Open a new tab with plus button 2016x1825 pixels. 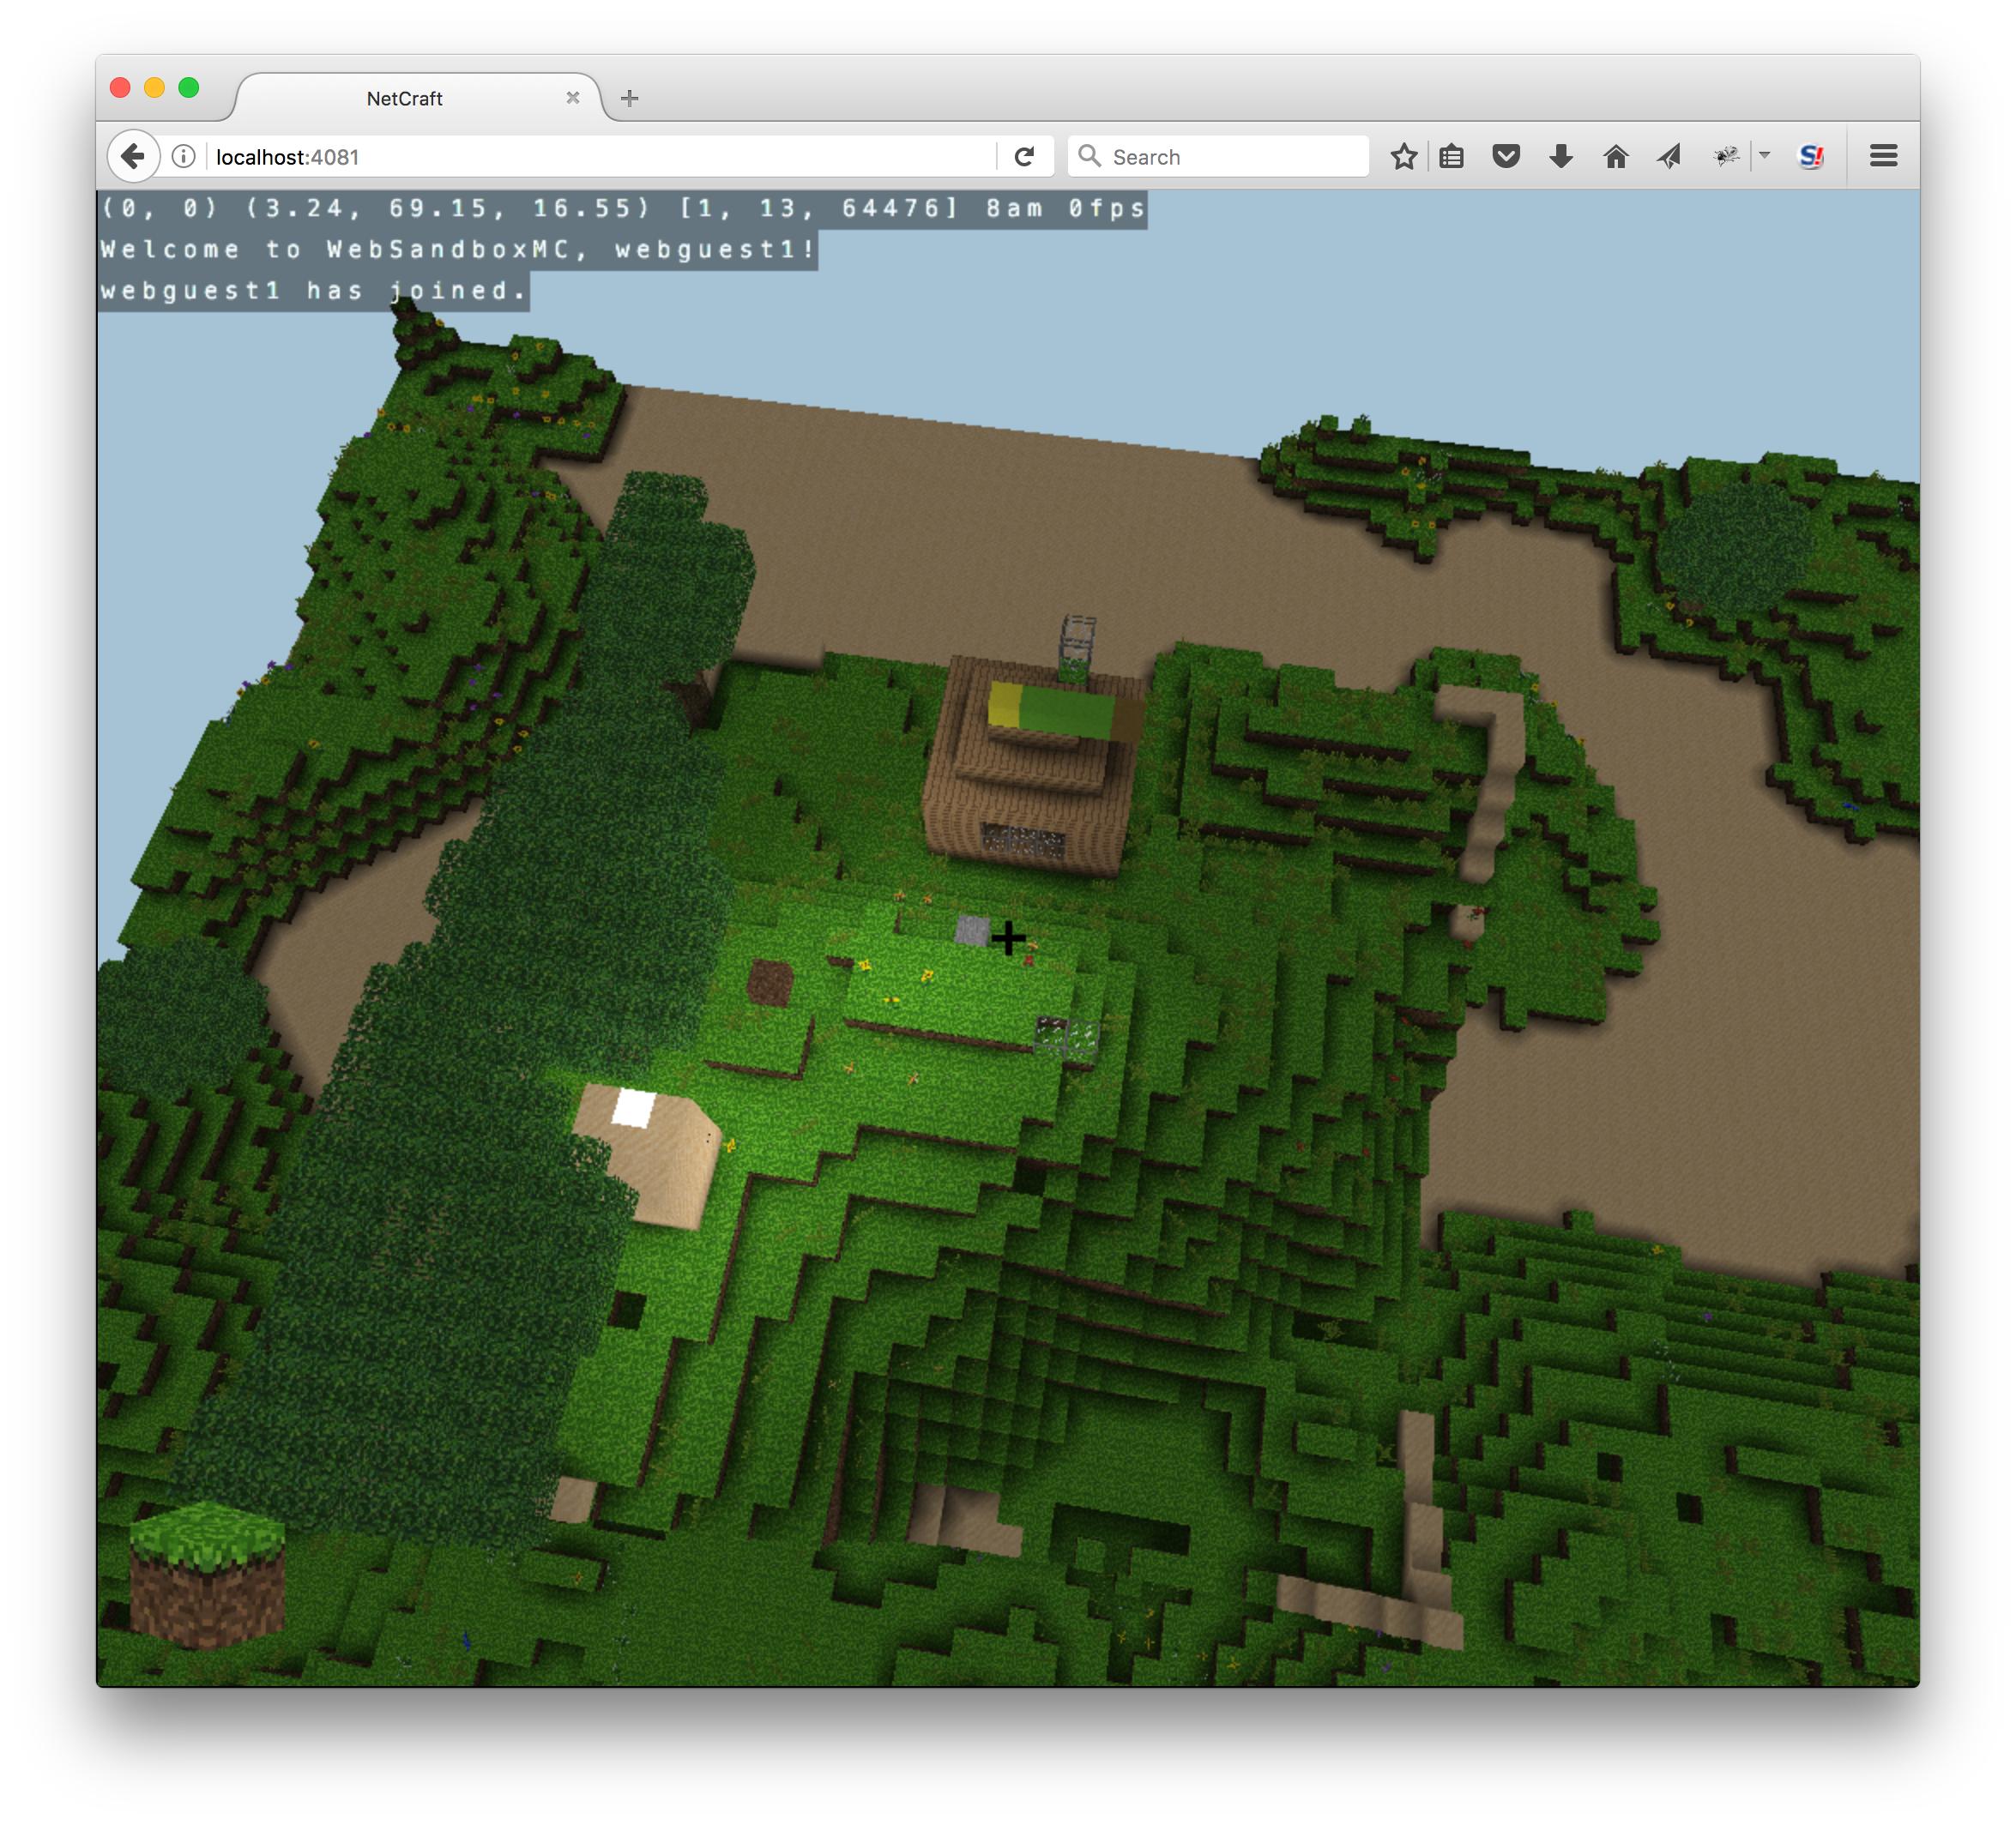point(629,98)
